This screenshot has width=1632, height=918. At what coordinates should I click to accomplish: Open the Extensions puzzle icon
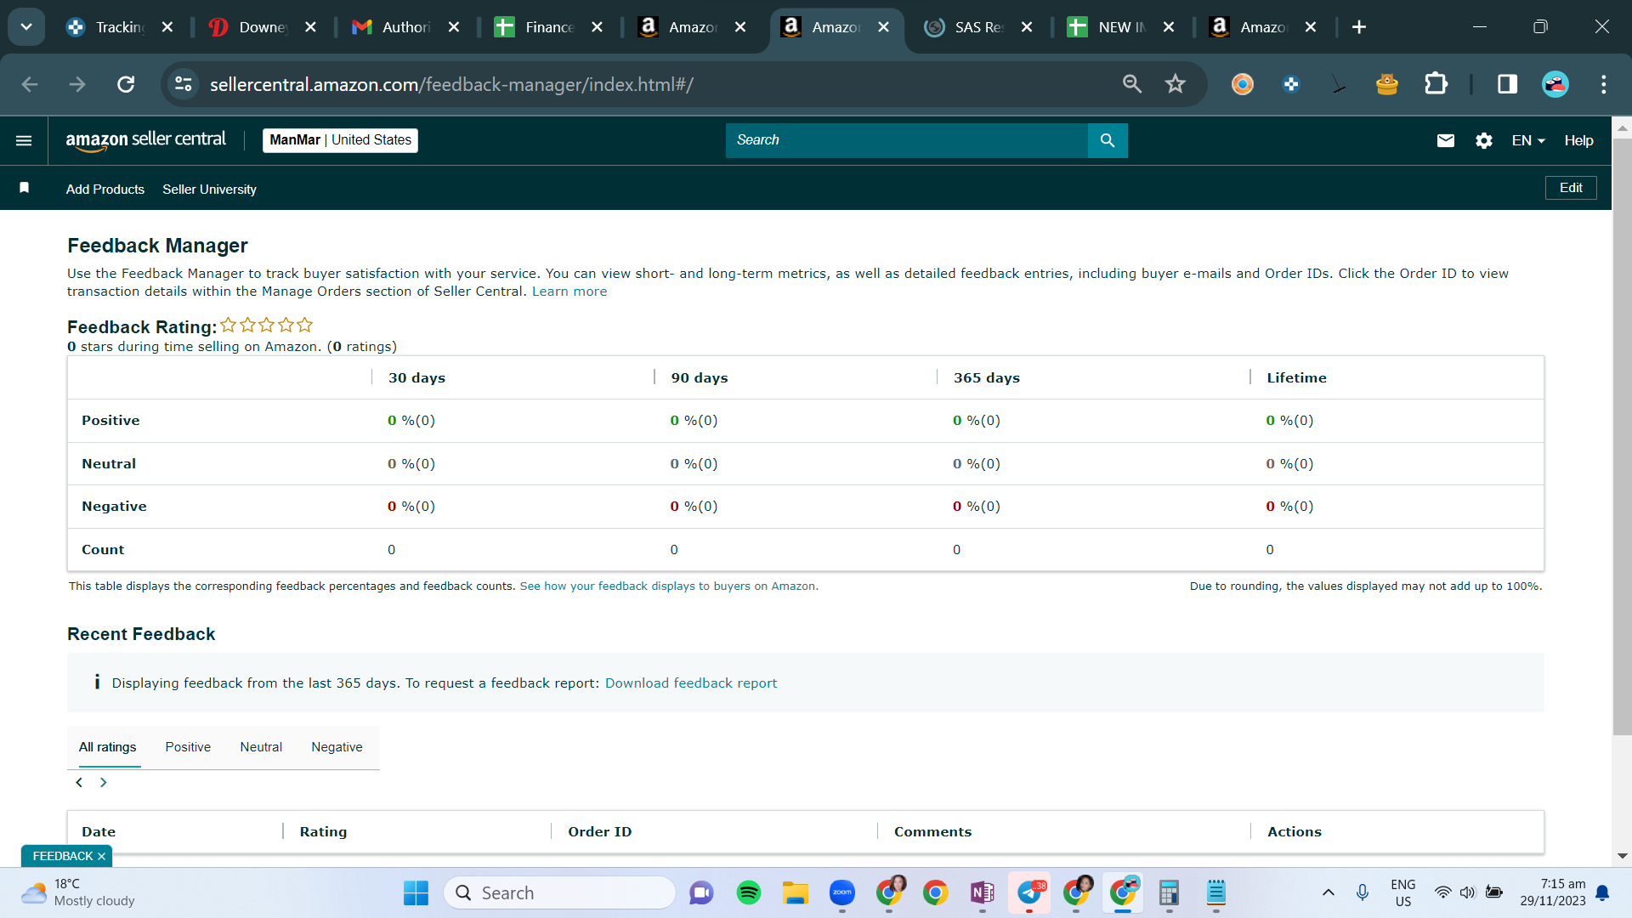[1436, 84]
